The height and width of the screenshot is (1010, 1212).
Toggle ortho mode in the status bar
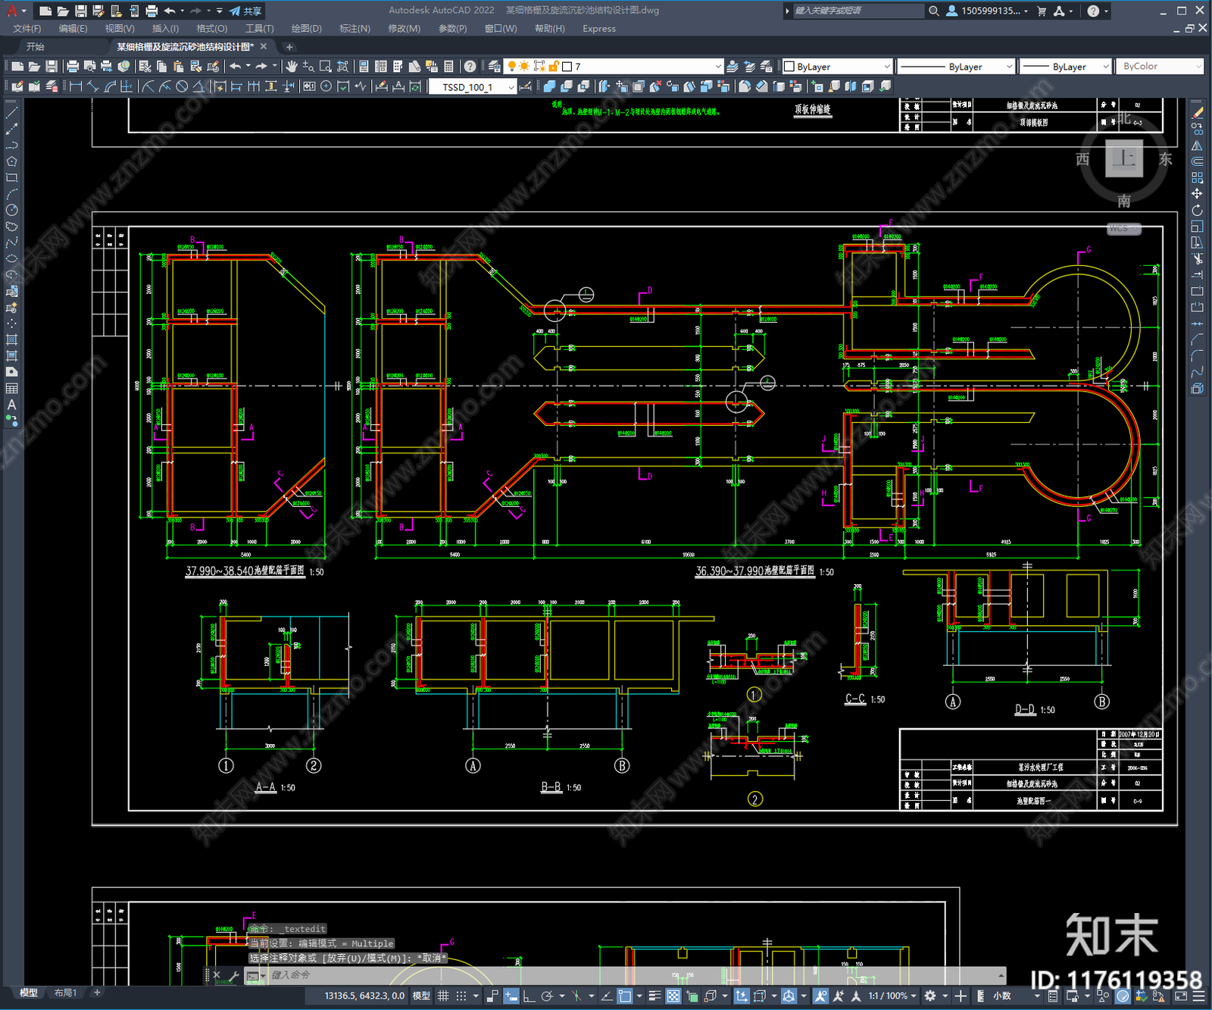coord(529,996)
